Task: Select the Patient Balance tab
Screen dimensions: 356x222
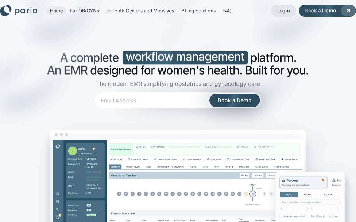Action: coord(282,167)
